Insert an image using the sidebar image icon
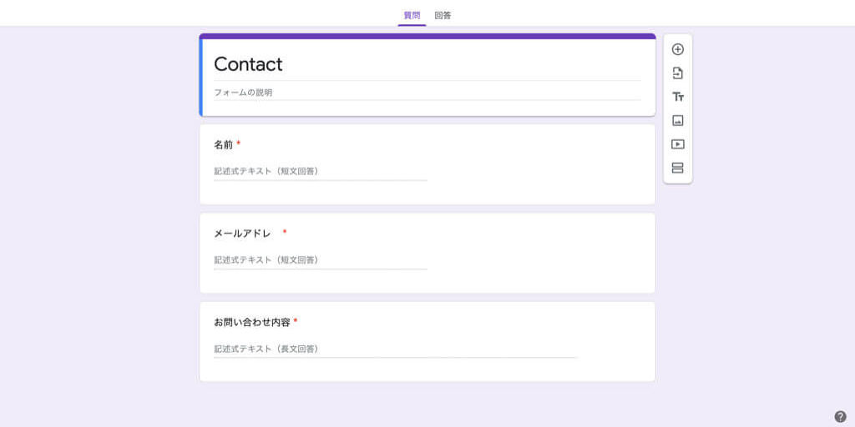The image size is (855, 427). coord(677,120)
